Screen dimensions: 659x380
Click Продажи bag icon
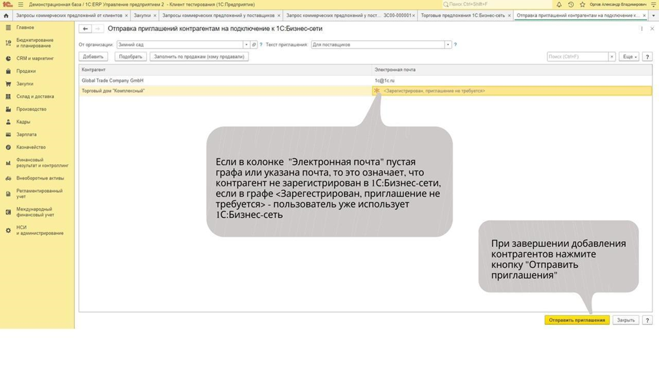[8, 71]
